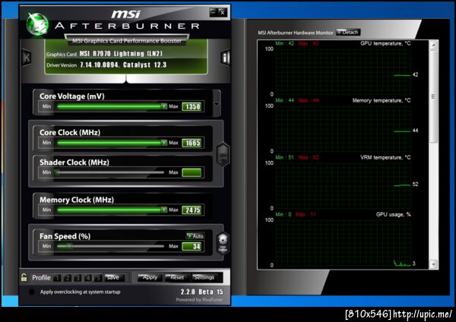The height and width of the screenshot is (322, 456).
Task: Open the user defined fan control icon
Action: 223,243
